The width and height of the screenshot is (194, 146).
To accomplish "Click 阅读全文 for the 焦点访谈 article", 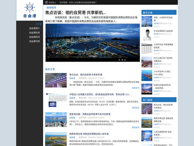I will (x=136, y=88).
